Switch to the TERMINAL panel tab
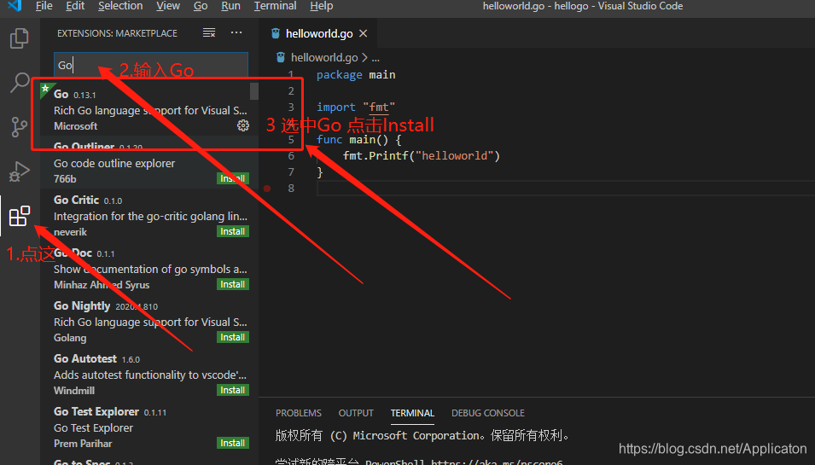 412,413
